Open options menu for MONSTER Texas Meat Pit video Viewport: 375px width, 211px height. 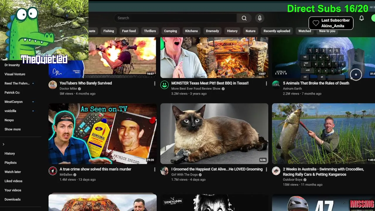(266, 84)
